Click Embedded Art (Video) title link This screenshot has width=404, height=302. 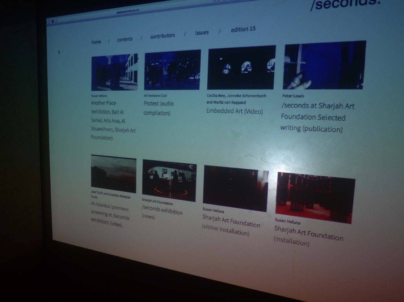pos(235,111)
